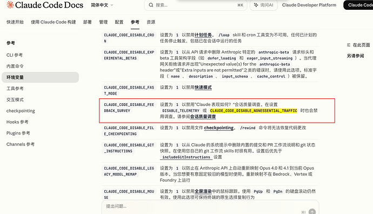The height and width of the screenshot is (214, 373).
Task: Click the 在此页面 heading
Action: click(x=361, y=45)
